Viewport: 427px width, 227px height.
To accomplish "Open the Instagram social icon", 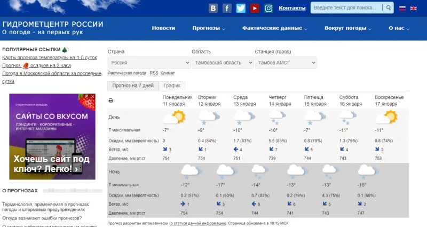I will click(268, 8).
